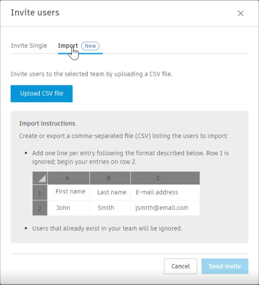Select the Import tab

(x=68, y=46)
